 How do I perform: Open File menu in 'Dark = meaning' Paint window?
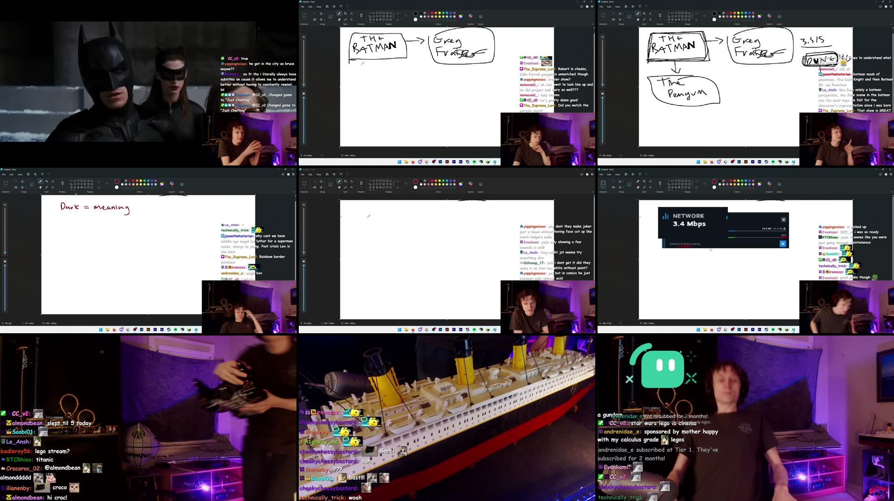tap(4, 174)
